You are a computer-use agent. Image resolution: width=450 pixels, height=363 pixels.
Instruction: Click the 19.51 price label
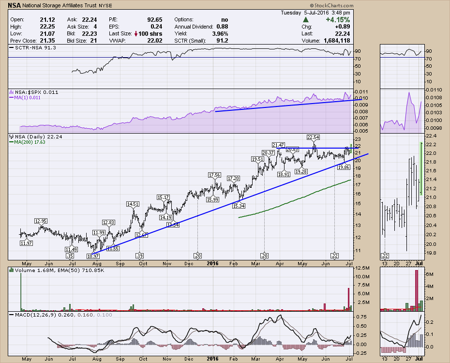coord(257,159)
